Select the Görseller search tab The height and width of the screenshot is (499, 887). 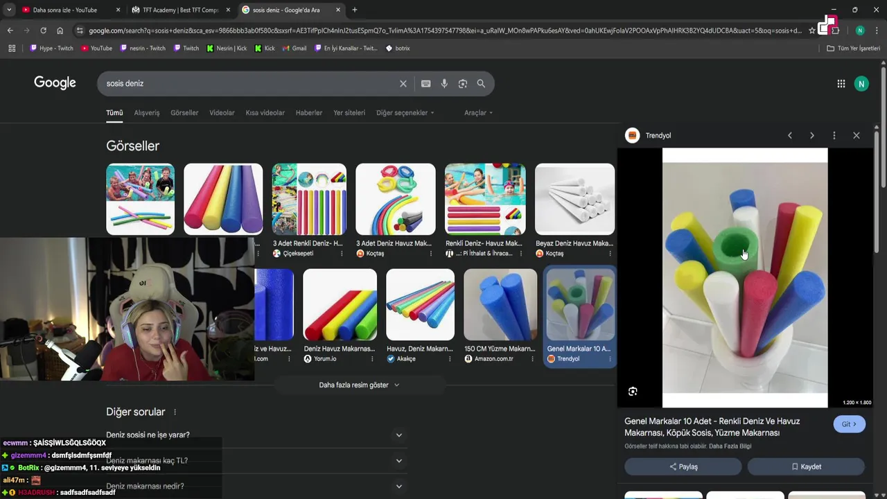pyautogui.click(x=184, y=113)
